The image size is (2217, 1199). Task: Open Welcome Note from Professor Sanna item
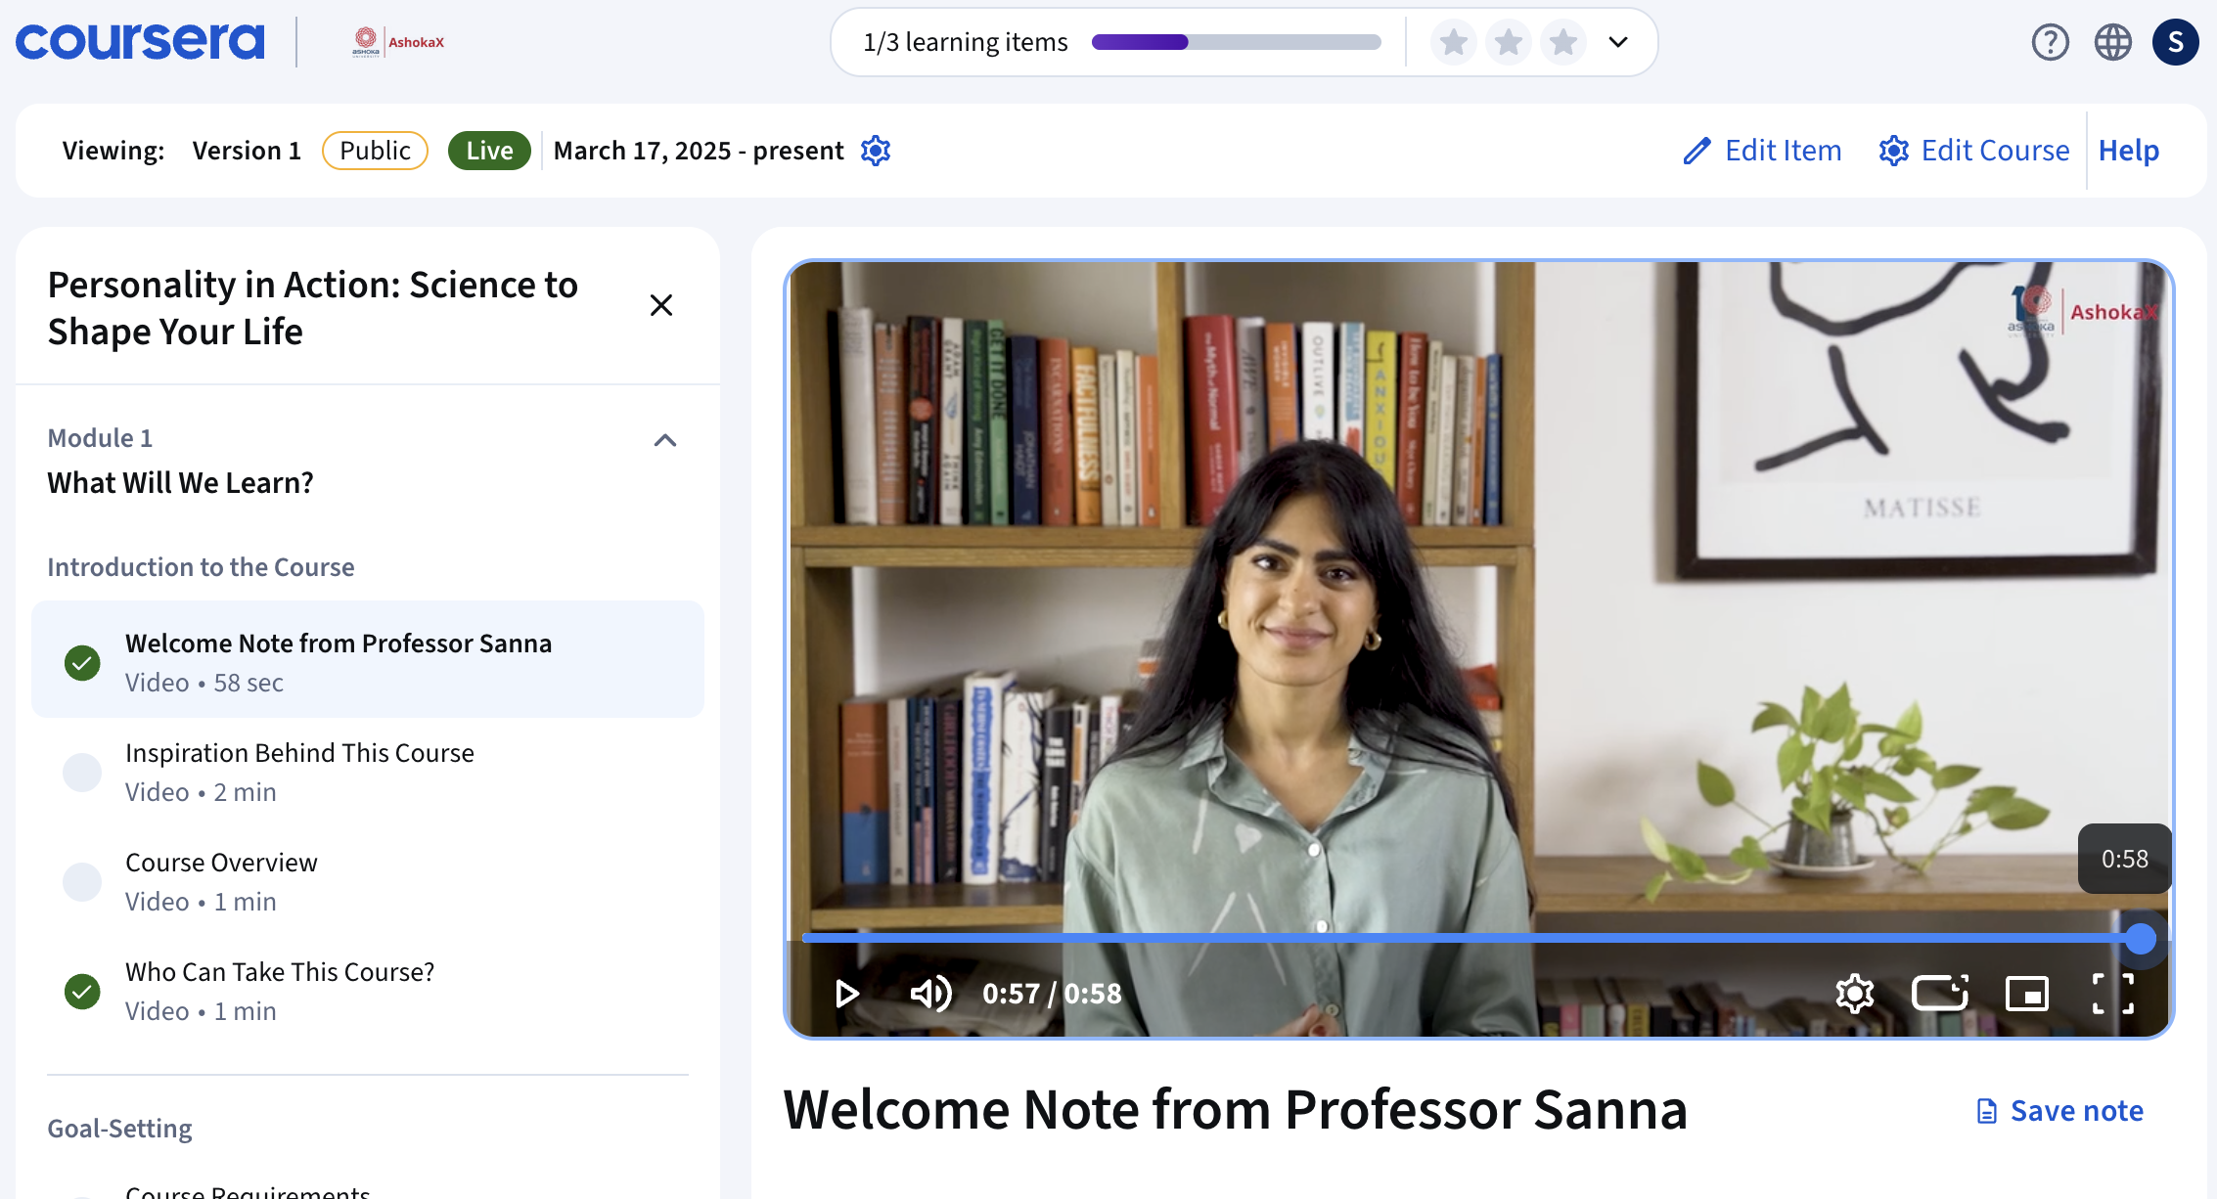point(339,644)
